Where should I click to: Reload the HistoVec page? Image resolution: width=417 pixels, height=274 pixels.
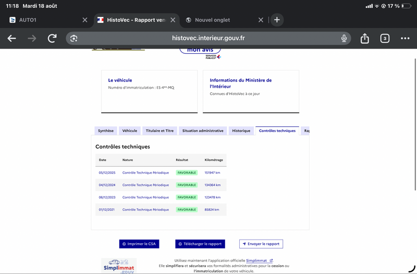(52, 38)
